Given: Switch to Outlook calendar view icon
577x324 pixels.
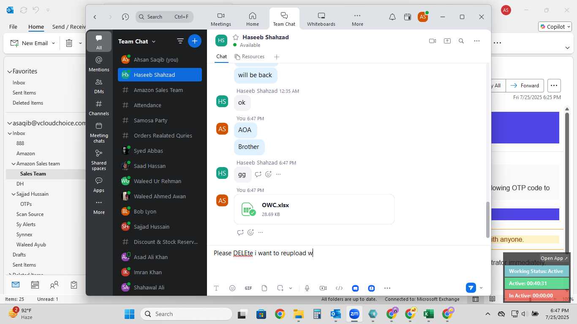Looking at the screenshot, I should click(x=35, y=285).
